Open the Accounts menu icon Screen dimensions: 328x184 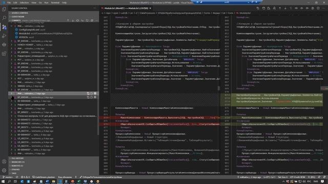4,162
